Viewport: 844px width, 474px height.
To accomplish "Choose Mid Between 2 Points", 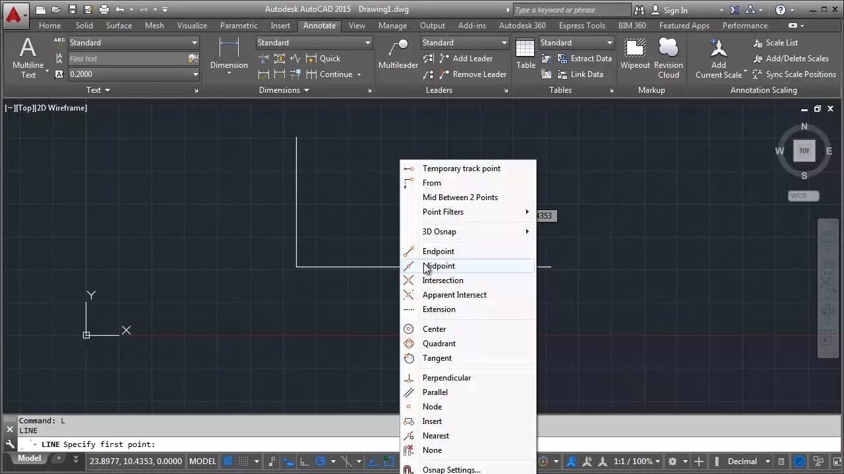I will point(468,197).
